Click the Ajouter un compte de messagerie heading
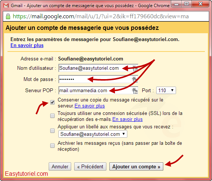This screenshot has height=181, width=212. pos(82,28)
